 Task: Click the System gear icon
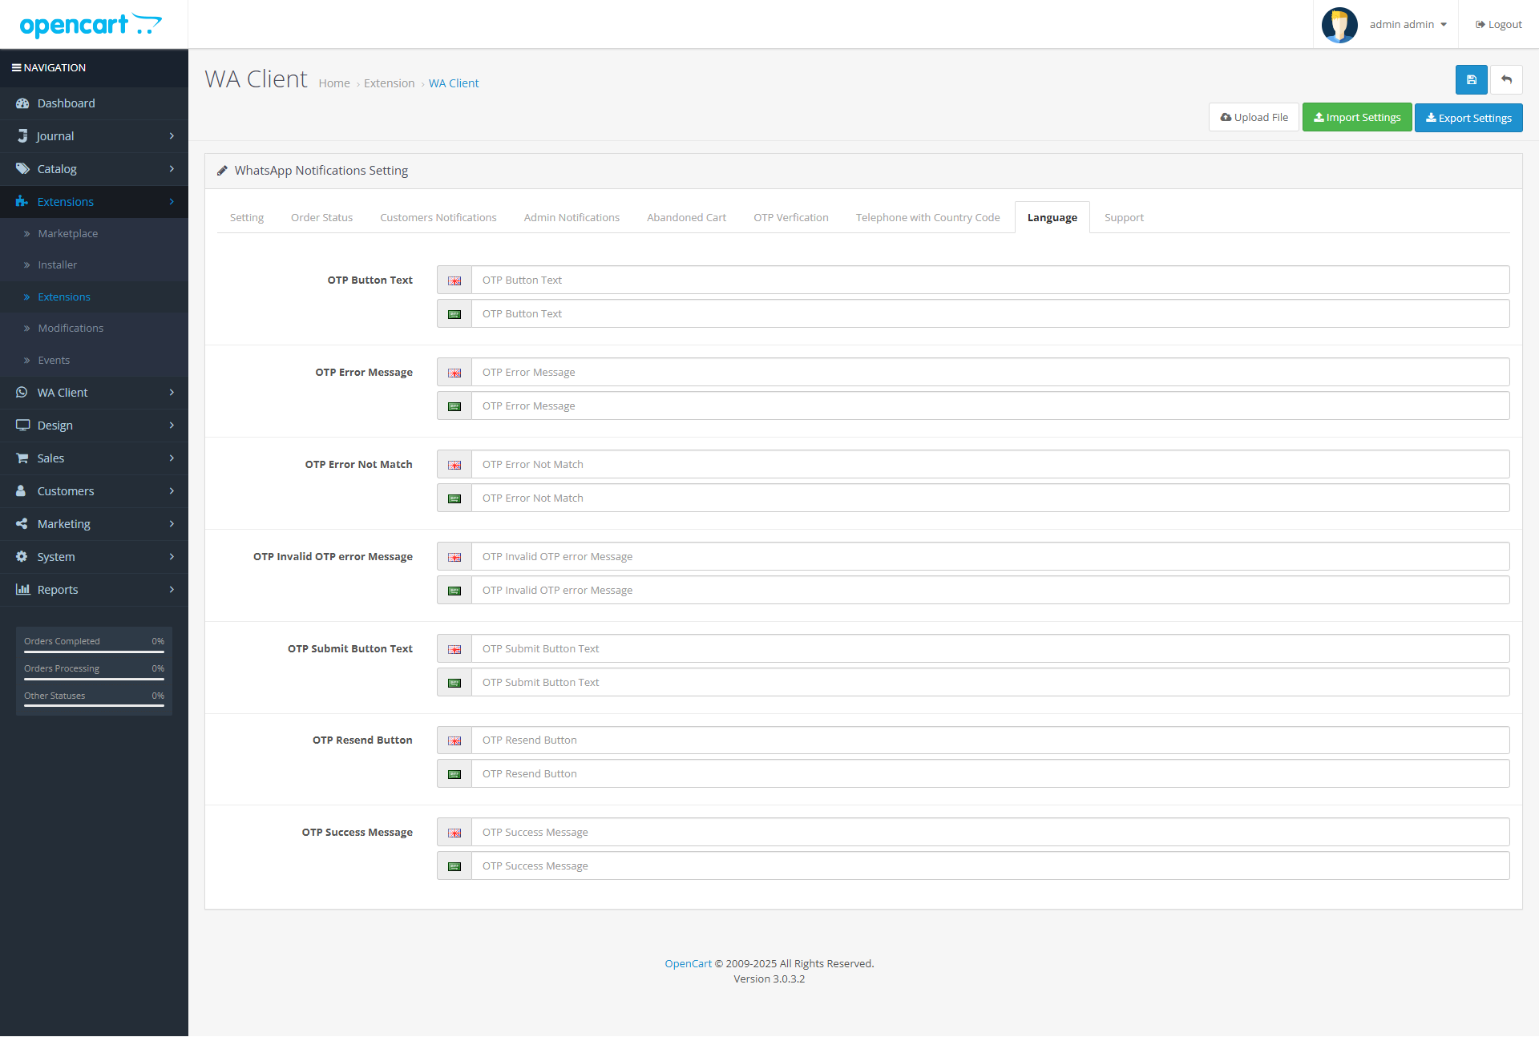pos(22,557)
